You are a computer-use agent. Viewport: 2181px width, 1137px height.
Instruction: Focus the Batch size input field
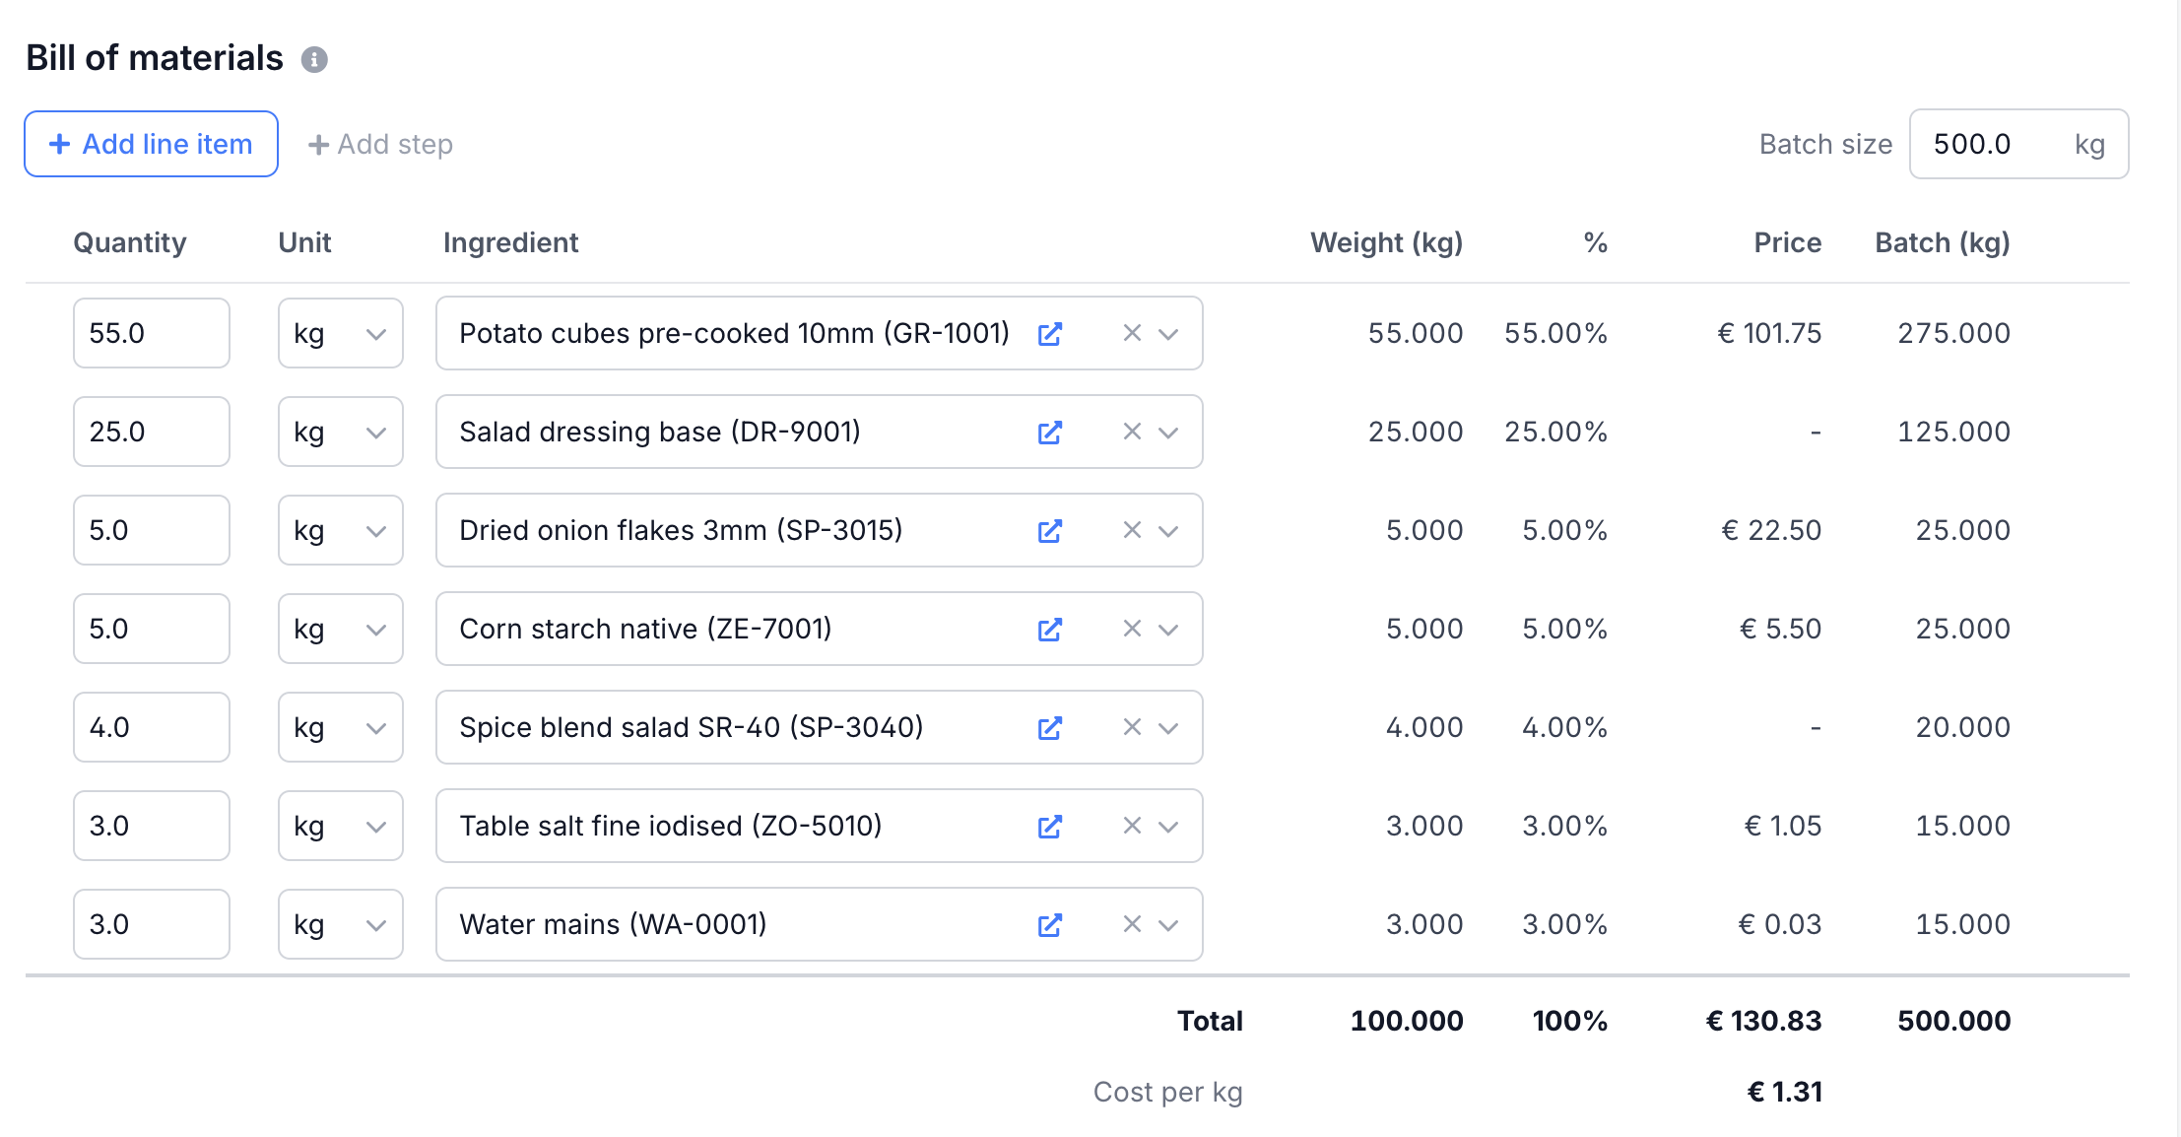[1990, 145]
